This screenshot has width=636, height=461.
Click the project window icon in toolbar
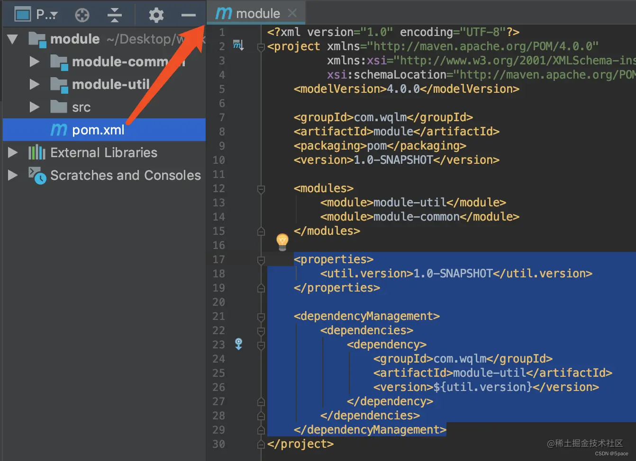pyautogui.click(x=22, y=15)
